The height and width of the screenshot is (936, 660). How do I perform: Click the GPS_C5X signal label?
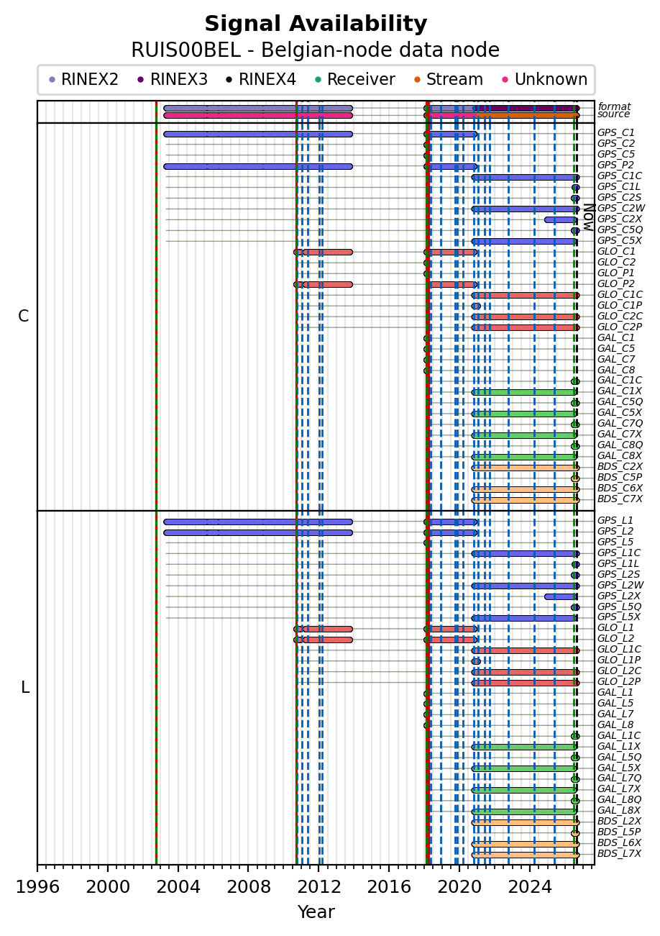point(620,241)
